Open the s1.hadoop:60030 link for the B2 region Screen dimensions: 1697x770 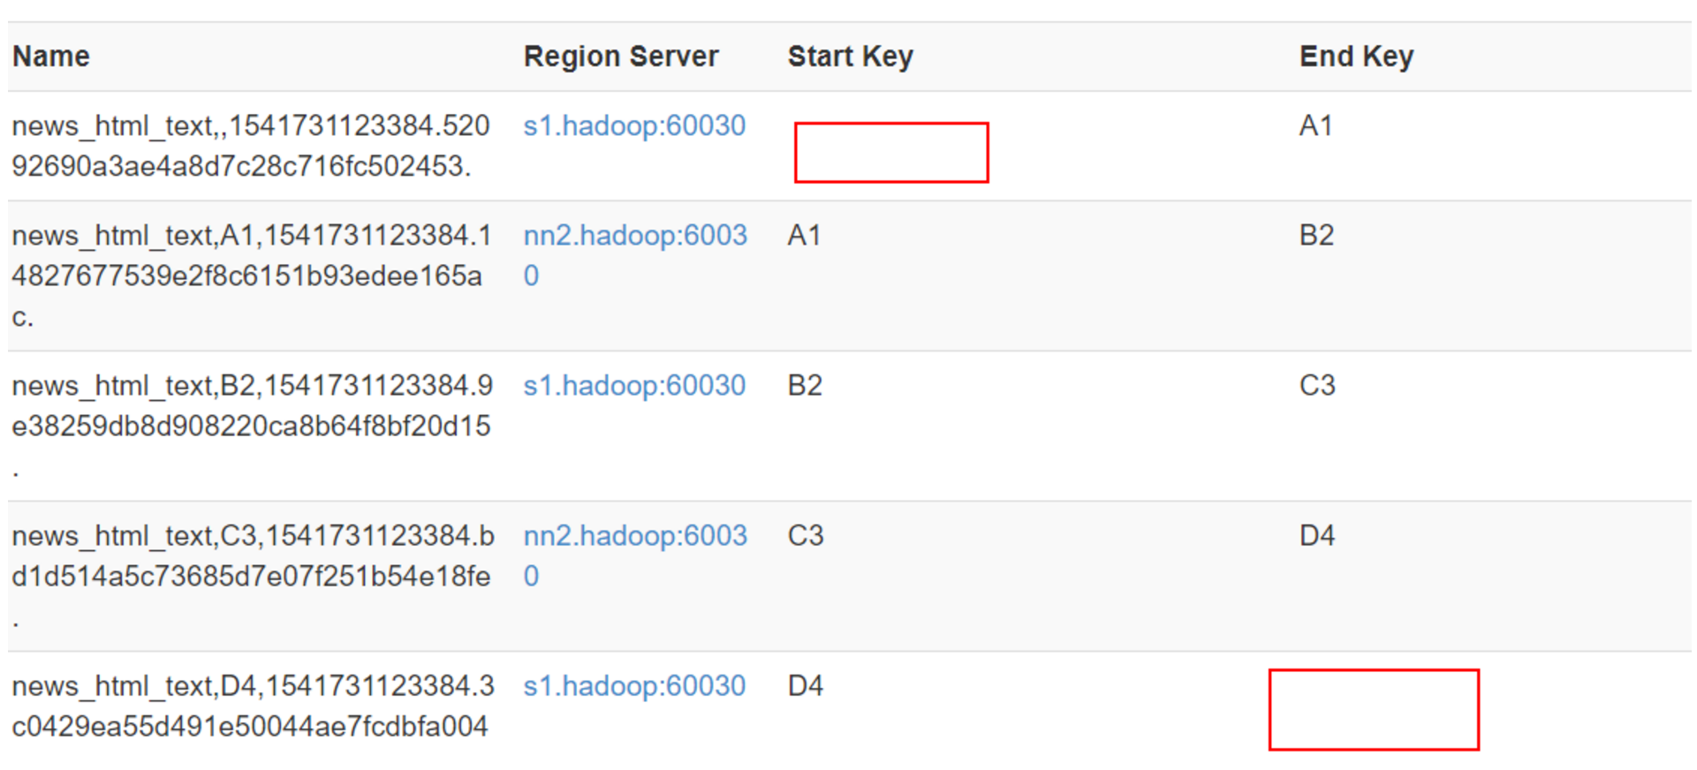coord(634,386)
